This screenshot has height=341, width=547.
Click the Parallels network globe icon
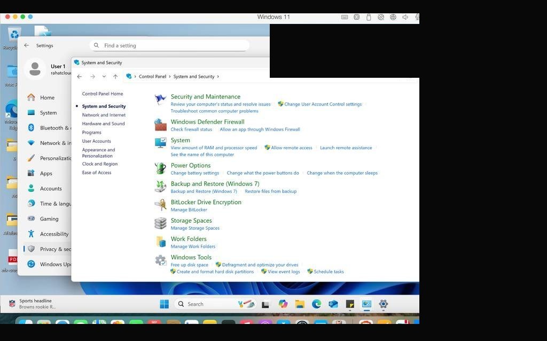point(393,17)
